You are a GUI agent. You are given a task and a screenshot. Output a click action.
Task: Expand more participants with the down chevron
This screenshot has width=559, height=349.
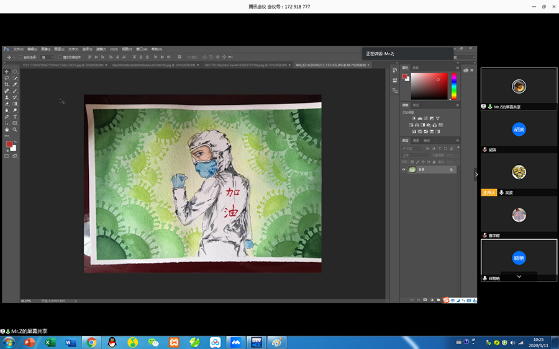pos(519,276)
